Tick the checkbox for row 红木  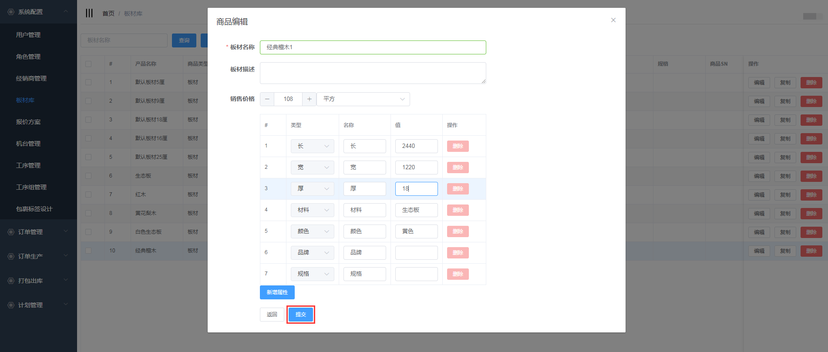click(89, 194)
